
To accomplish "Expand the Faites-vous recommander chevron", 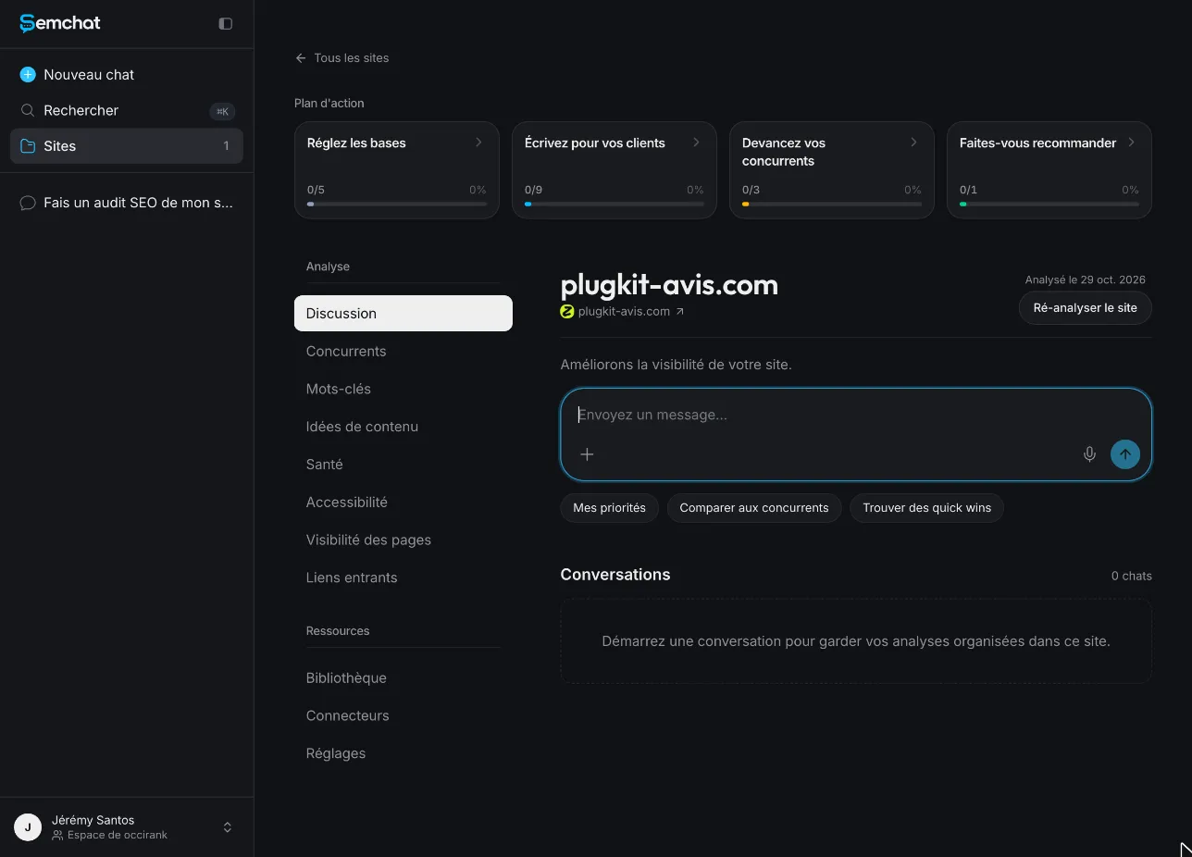I will pyautogui.click(x=1131, y=143).
